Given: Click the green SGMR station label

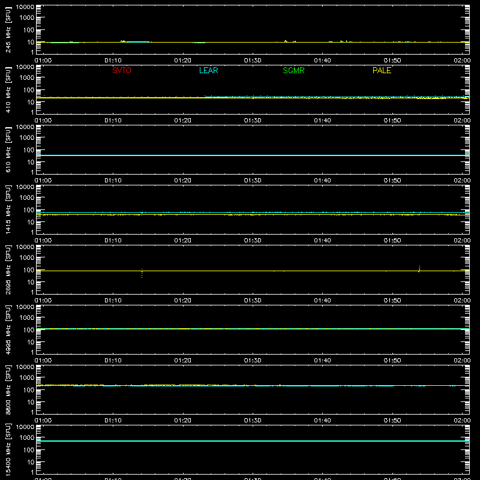Looking at the screenshot, I should coord(293,70).
